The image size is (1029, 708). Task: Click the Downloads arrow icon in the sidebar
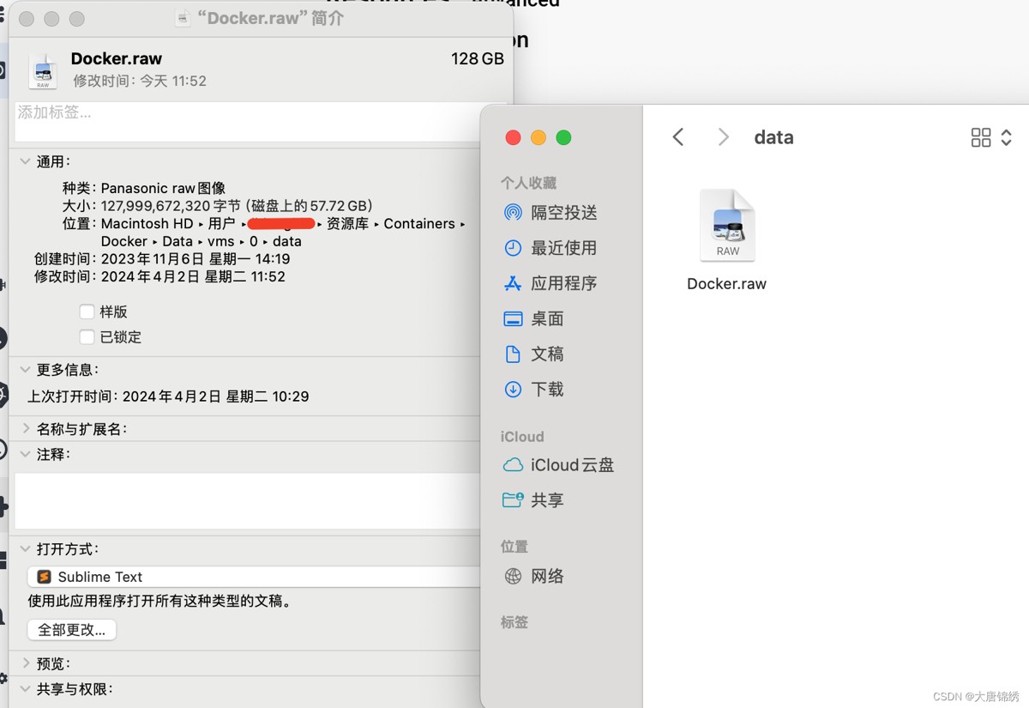pos(513,389)
